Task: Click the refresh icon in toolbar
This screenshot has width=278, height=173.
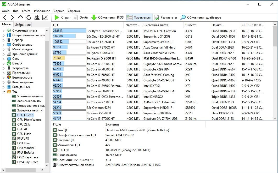Action: coord(29,17)
